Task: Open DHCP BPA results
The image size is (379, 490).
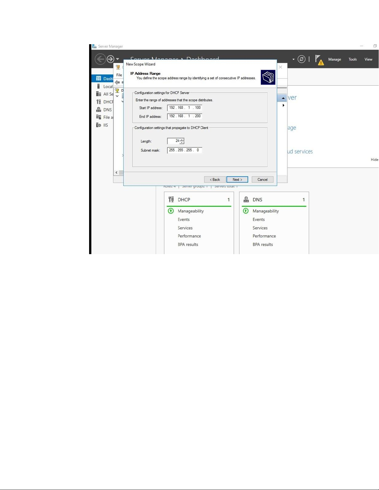Action: point(188,245)
